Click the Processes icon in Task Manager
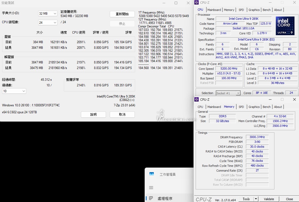 151,198
